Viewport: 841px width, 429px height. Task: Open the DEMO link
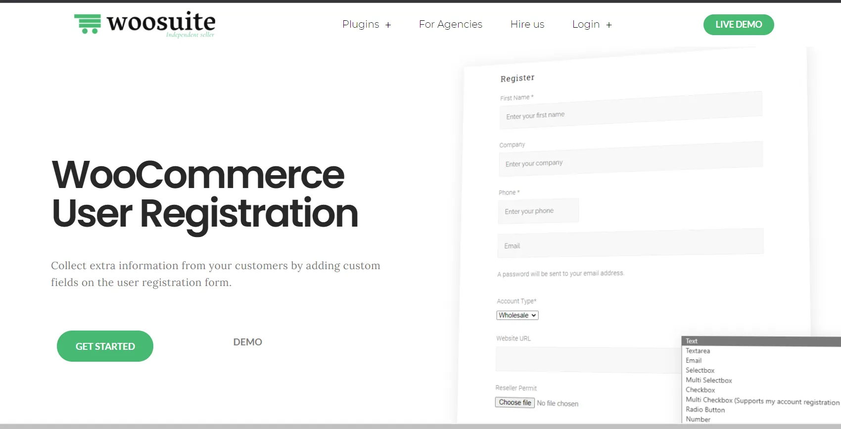click(x=248, y=342)
